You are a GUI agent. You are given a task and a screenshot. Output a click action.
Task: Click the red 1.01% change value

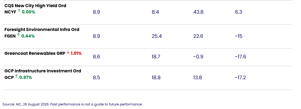click(76, 53)
